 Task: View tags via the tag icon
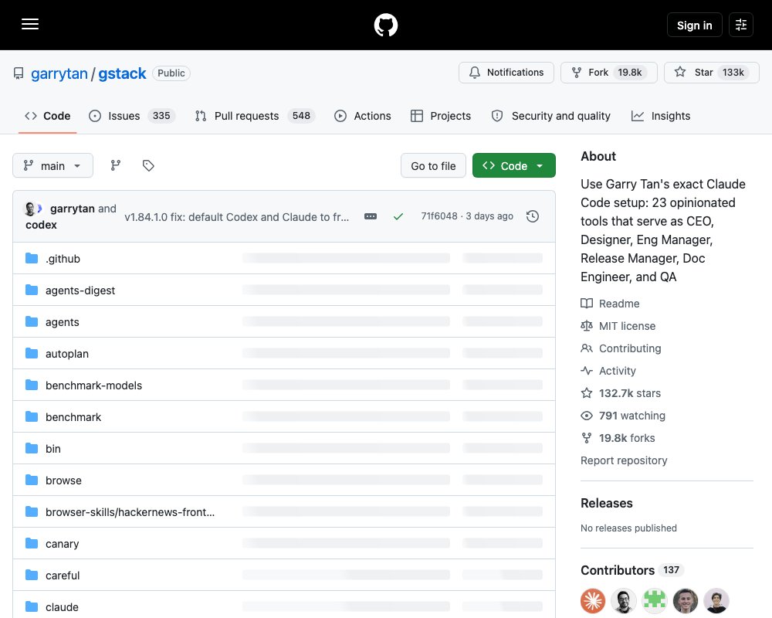tap(148, 165)
